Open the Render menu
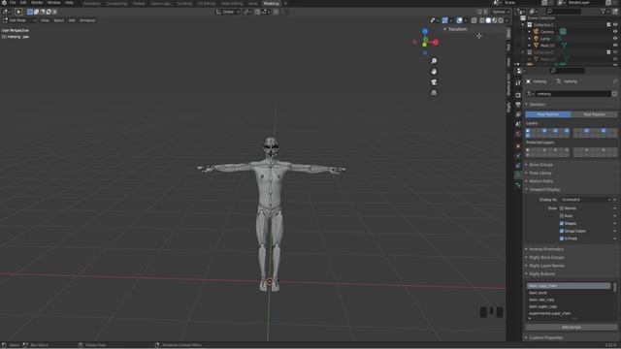 tap(37, 3)
